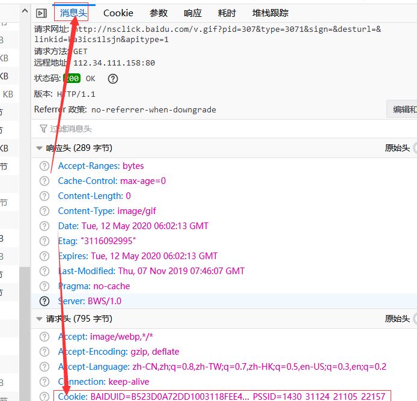Open the 堆栈跟踪 tab
The width and height of the screenshot is (417, 401).
click(270, 13)
